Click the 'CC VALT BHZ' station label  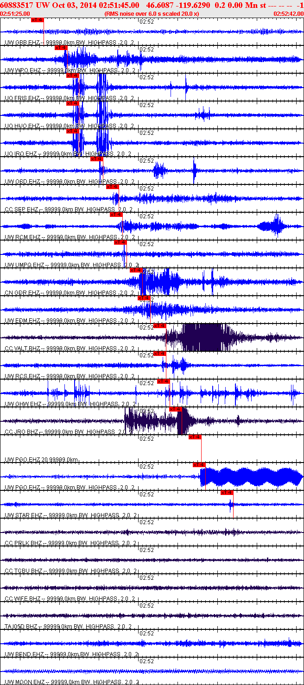[x=23, y=349]
